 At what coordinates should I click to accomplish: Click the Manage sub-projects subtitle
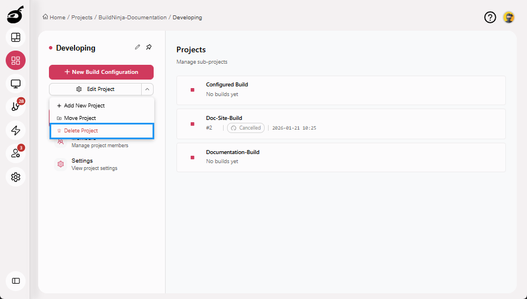pos(202,62)
